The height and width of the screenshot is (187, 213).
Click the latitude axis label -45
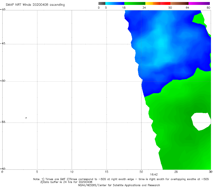[x=3, y=43]
